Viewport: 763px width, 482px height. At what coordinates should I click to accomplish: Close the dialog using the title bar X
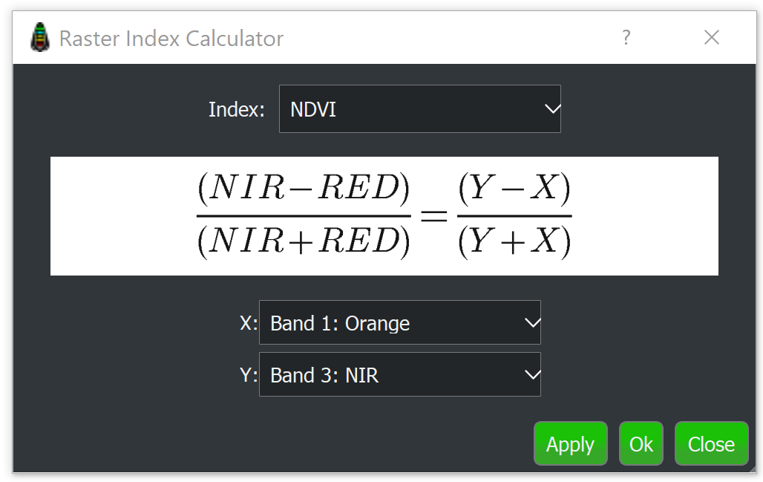[711, 37]
